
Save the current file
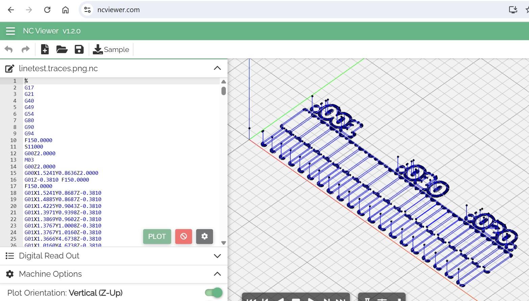[x=79, y=49]
